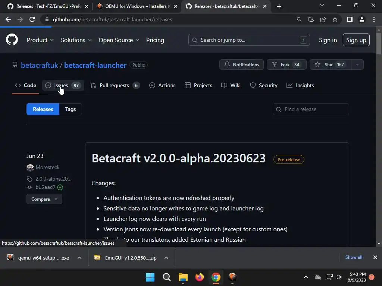Fork the repository button
This screenshot has width=382, height=286.
tap(286, 65)
